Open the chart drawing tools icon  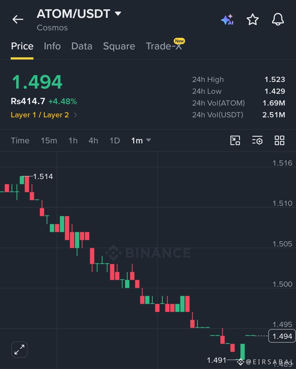pyautogui.click(x=235, y=140)
